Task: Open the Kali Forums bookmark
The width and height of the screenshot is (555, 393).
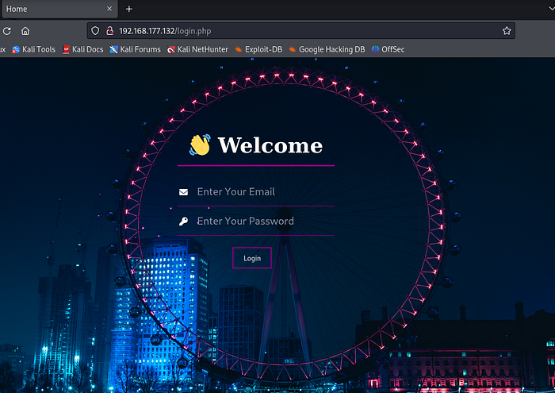Action: [135, 49]
